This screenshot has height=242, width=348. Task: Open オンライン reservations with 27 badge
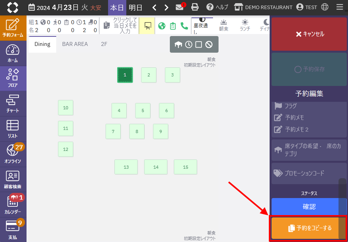tap(13, 154)
